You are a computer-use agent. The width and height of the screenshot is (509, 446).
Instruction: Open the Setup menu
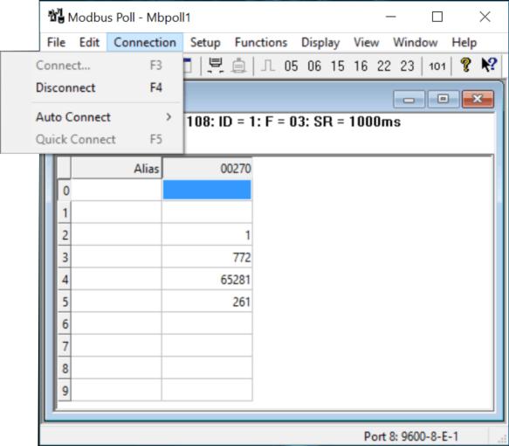tap(205, 42)
